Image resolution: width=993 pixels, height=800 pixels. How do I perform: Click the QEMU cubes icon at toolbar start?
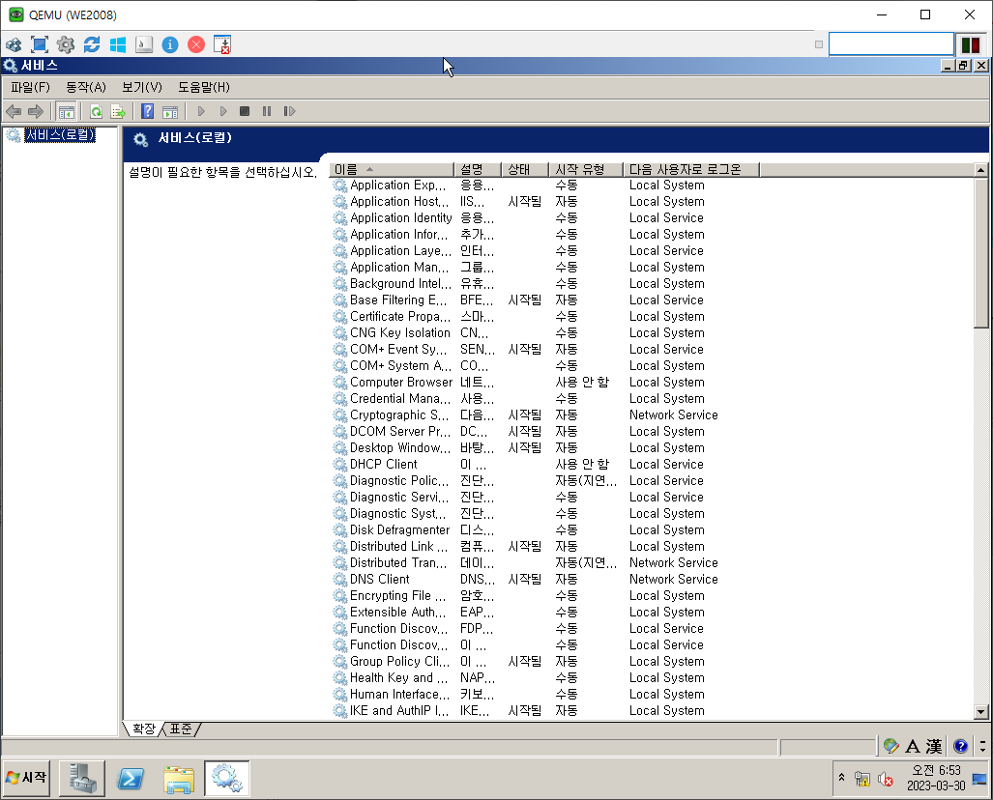tap(14, 44)
